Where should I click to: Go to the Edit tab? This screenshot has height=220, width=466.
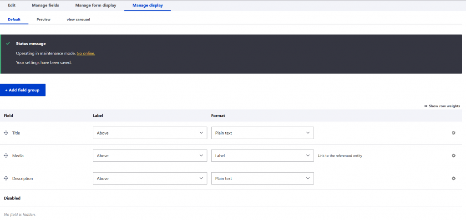click(x=12, y=5)
